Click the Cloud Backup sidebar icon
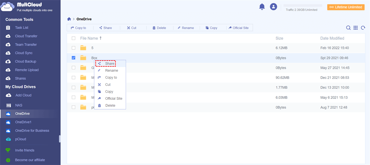The width and height of the screenshot is (370, 165). [x=9, y=61]
